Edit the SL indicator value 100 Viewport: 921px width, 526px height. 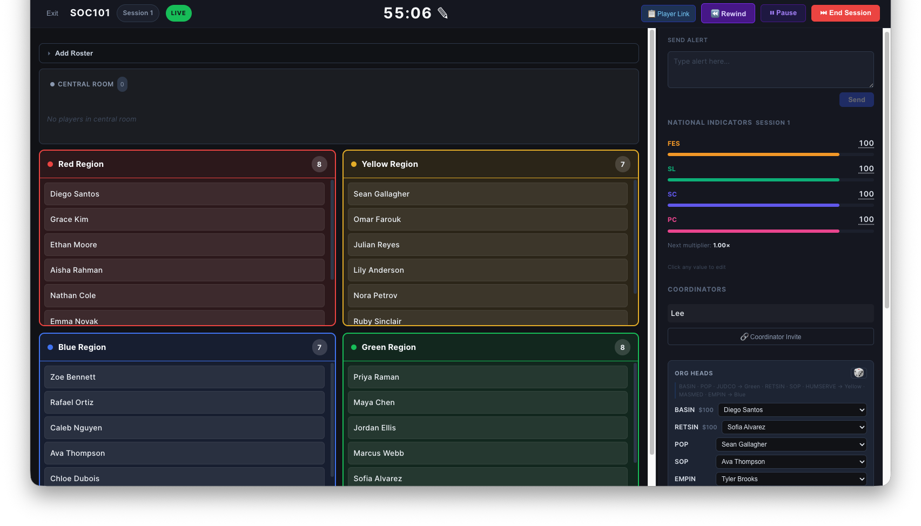(x=866, y=168)
